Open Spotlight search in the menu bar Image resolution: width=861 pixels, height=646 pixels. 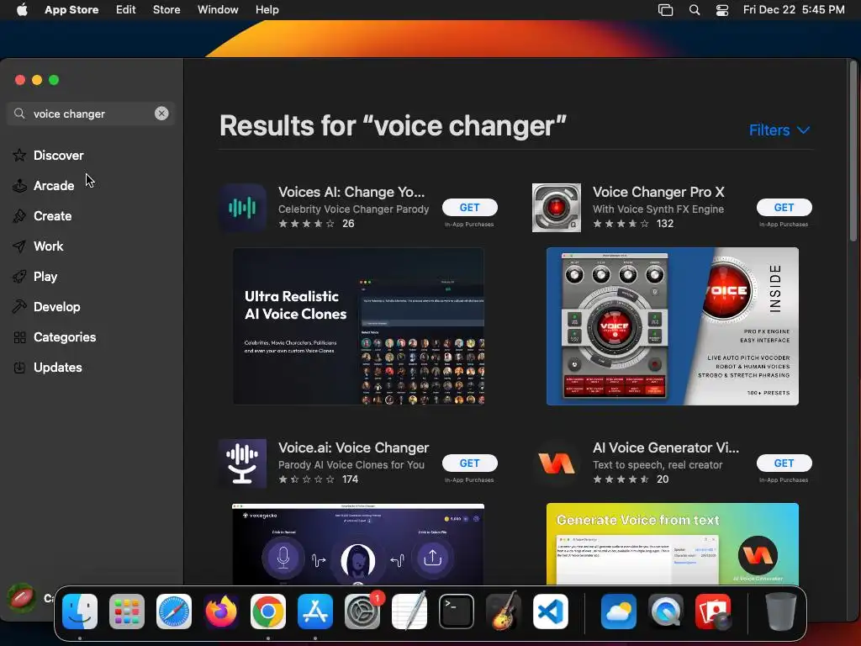[695, 9]
